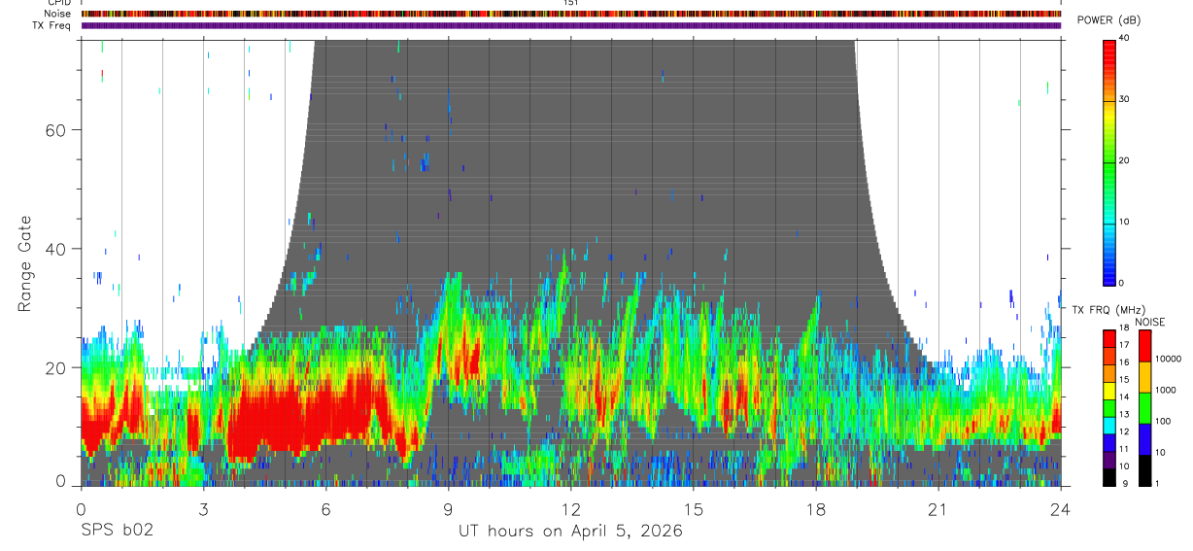The width and height of the screenshot is (1193, 551).
Task: Click the multicolored Noise strip above the plot
Action: point(571,14)
